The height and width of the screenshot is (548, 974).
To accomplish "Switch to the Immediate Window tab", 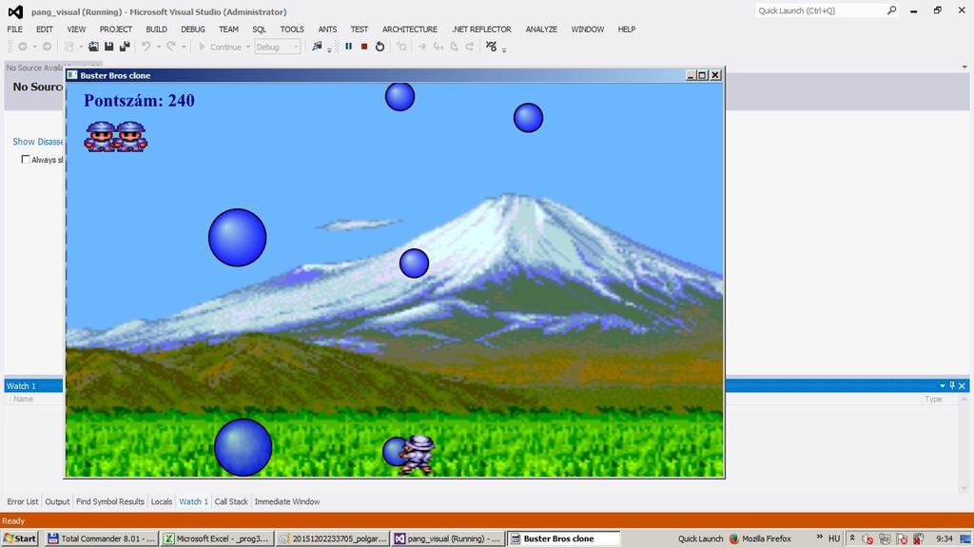I will pyautogui.click(x=287, y=501).
